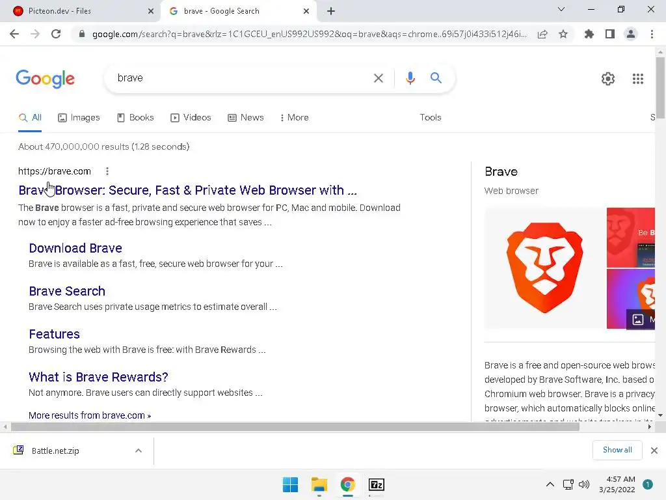Open Google quick settings gear
Viewport: 666px width, 500px height.
point(608,79)
